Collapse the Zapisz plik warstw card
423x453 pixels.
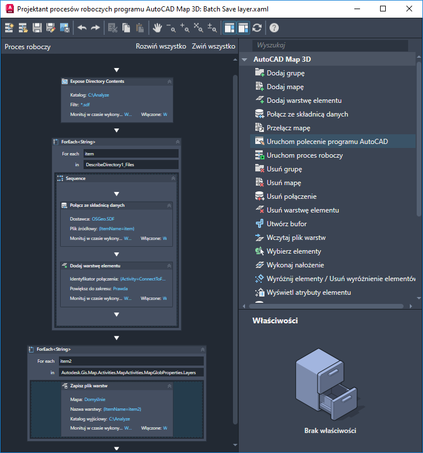[x=169, y=386]
